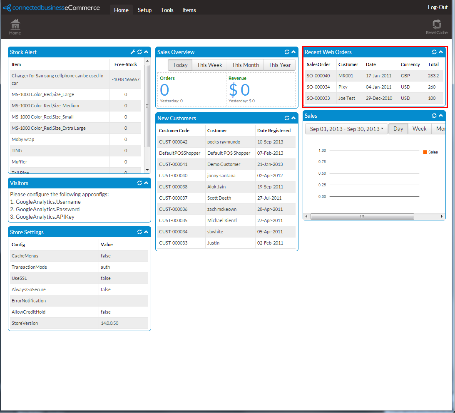
Task: Refresh the Store Settings panel
Action: click(x=139, y=232)
